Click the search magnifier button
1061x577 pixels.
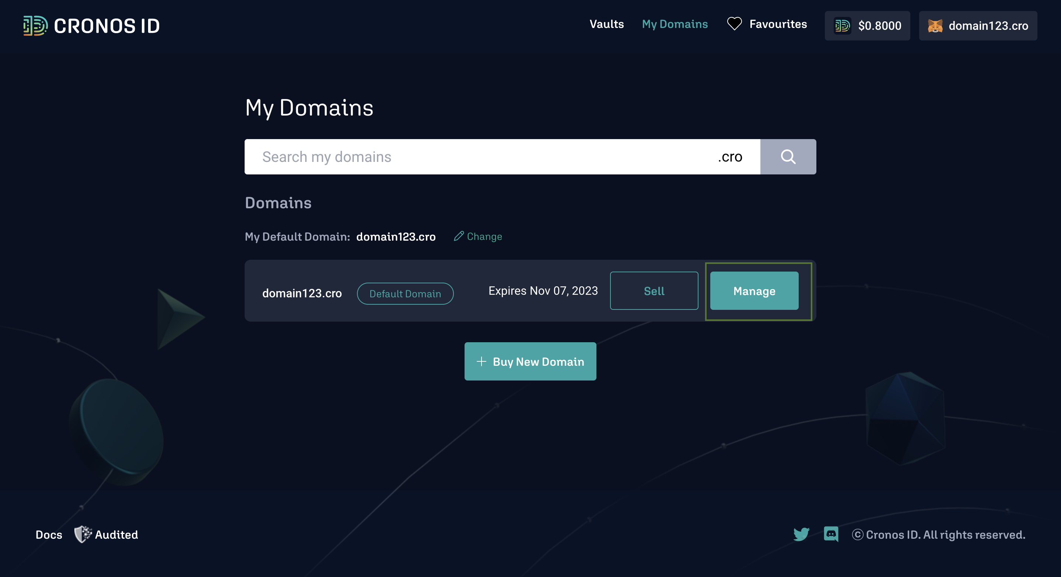[x=788, y=157]
